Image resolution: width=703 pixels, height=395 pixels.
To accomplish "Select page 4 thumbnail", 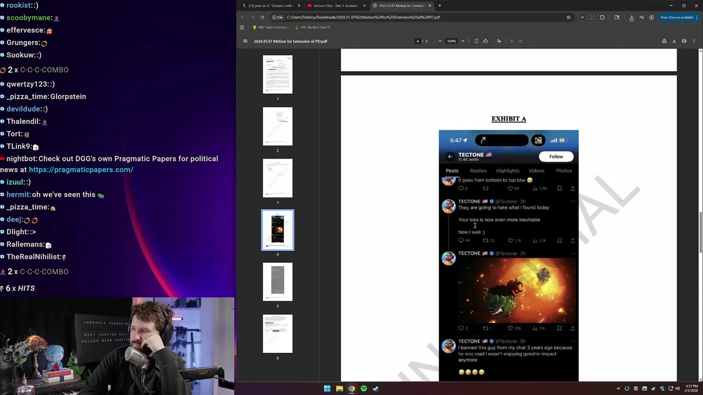I will [277, 230].
